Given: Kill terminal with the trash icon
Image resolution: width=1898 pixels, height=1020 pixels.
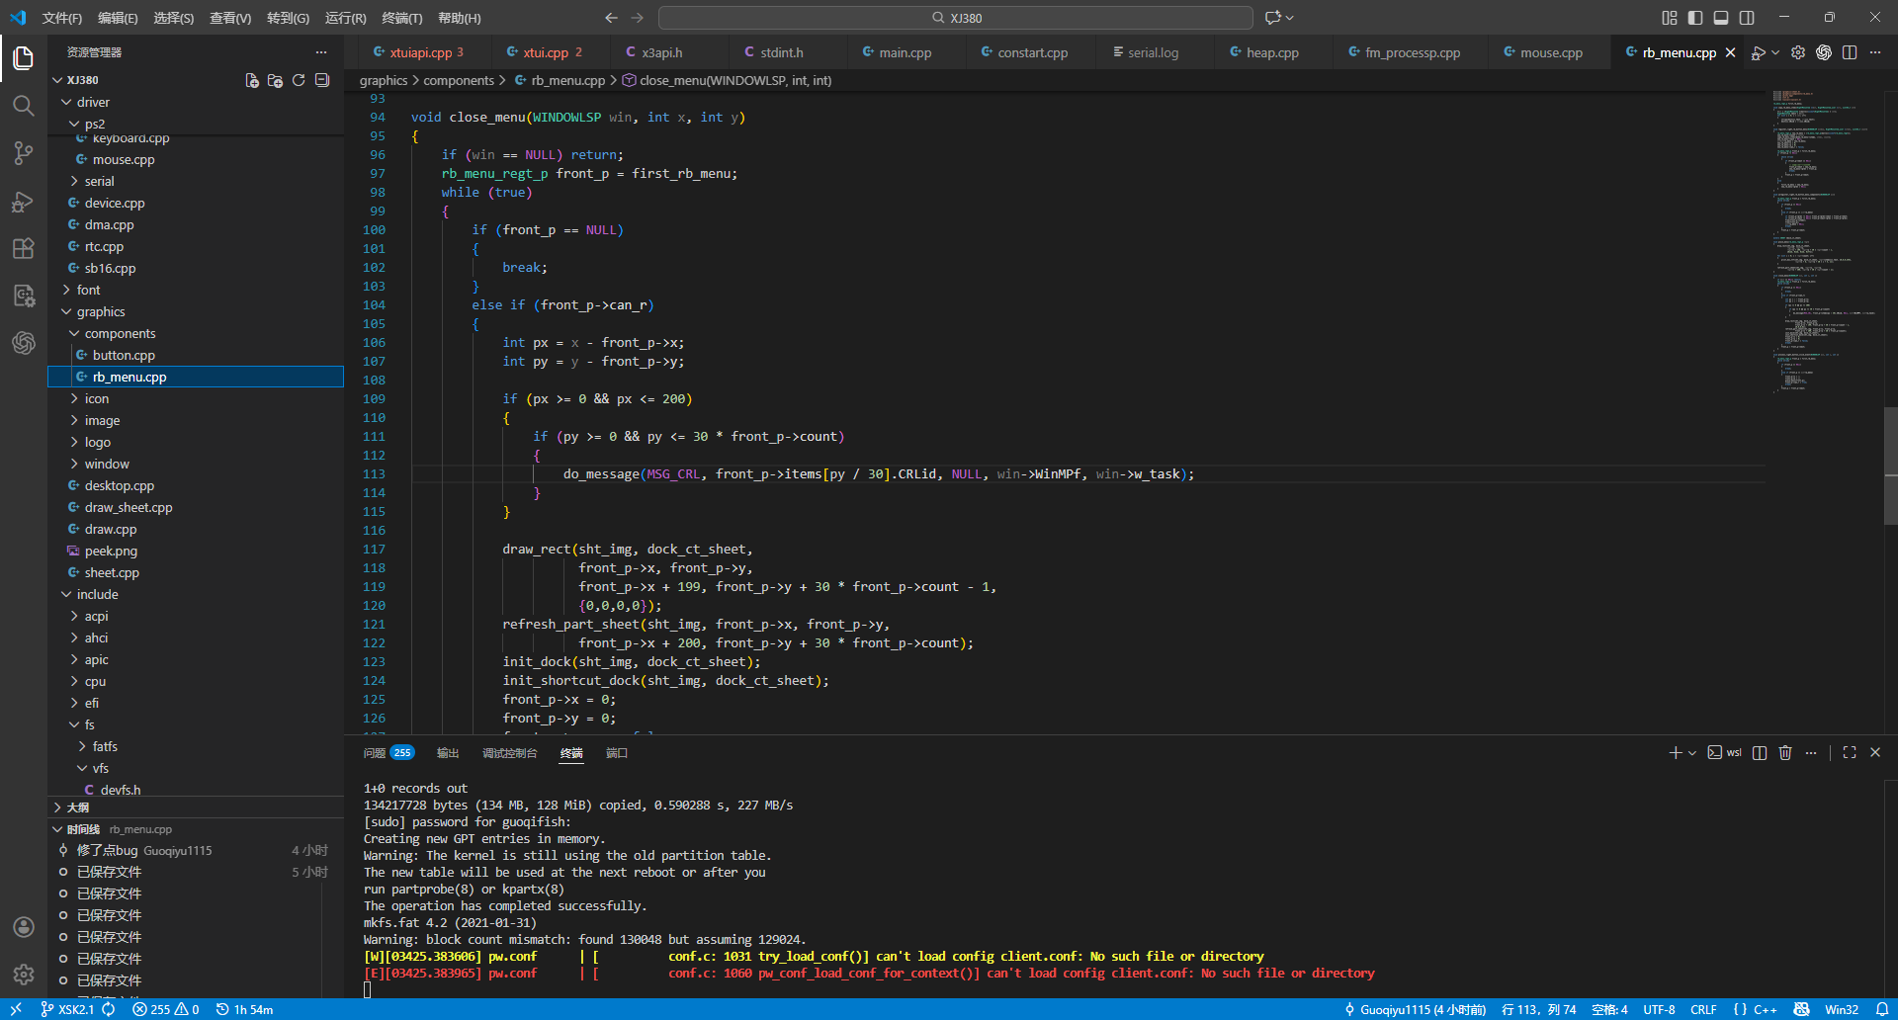Looking at the screenshot, I should 1785,753.
